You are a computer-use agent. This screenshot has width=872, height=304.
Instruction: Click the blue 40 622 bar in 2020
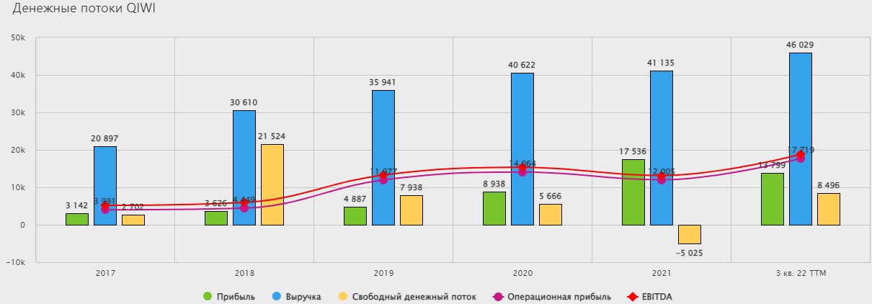point(522,148)
